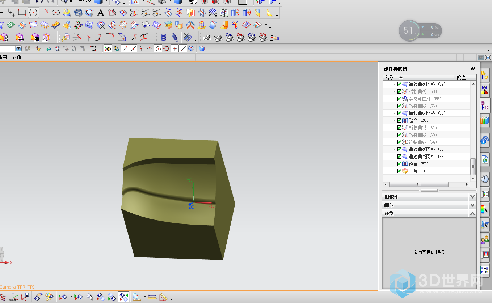Image resolution: width=492 pixels, height=303 pixels.
Task: Uncheck 缝合 (60) feature checkbox
Action: [x=399, y=120]
